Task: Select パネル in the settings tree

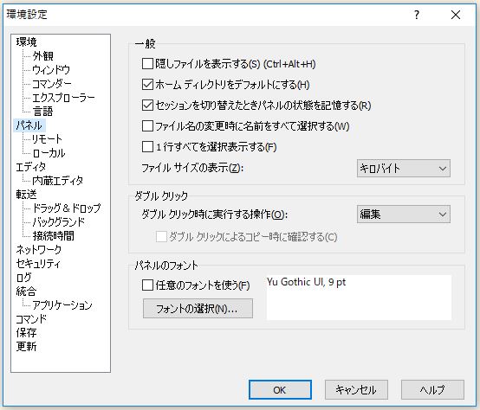Action: [x=29, y=125]
